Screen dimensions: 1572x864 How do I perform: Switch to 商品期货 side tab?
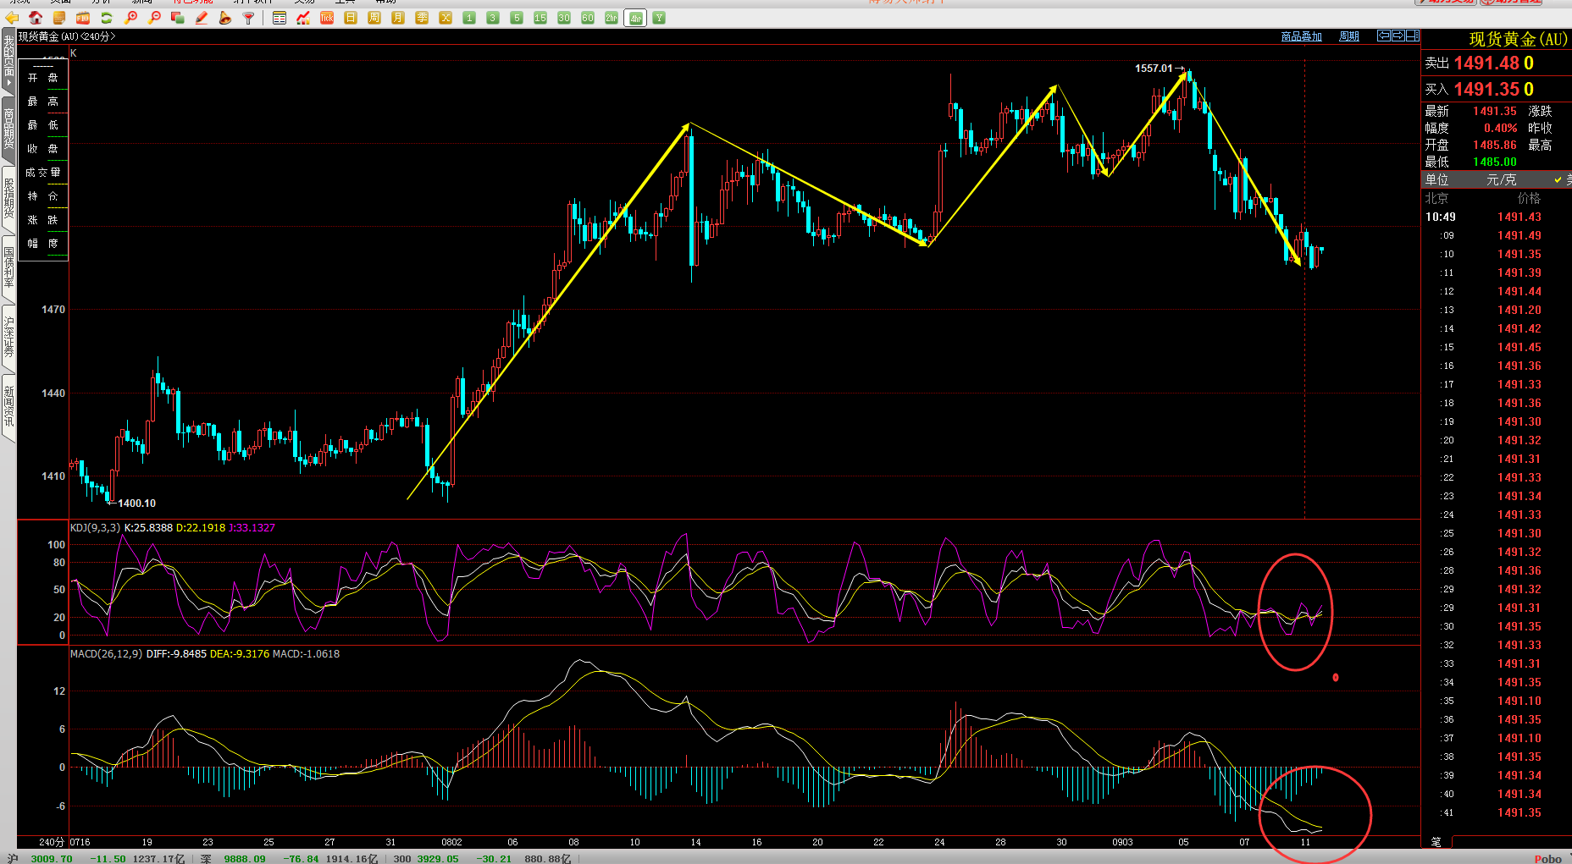pyautogui.click(x=8, y=129)
